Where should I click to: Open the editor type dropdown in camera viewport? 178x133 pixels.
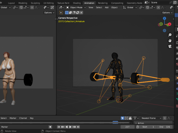click(x=61, y=7)
